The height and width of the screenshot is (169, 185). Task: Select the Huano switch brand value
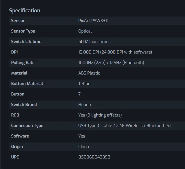[x=84, y=104]
